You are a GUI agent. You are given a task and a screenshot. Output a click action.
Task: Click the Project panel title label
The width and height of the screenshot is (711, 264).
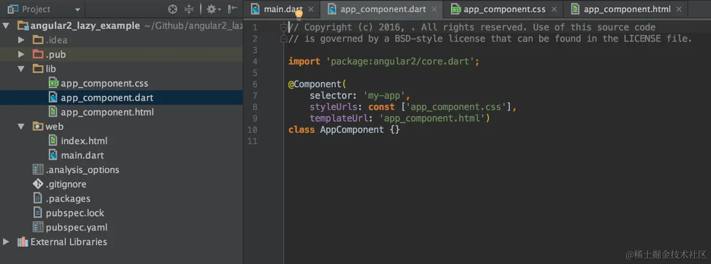[x=36, y=9]
